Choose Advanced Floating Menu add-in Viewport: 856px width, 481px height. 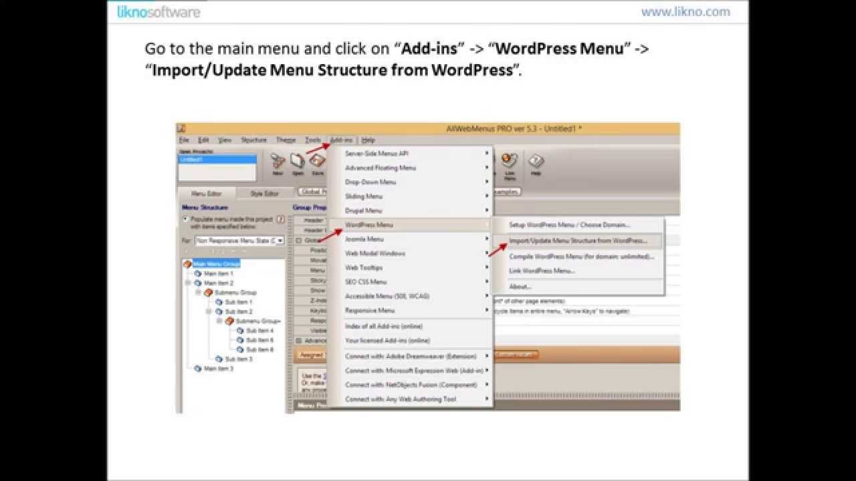(x=411, y=168)
